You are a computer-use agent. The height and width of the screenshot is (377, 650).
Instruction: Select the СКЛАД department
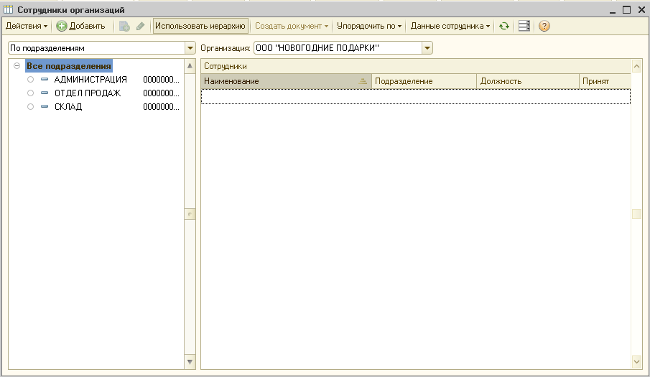[x=68, y=107]
